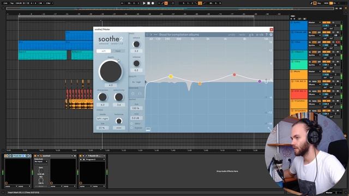Screen dimensions: 349x196
Task: Click the Gain knob in soothe2 device
Action: (41, 171)
